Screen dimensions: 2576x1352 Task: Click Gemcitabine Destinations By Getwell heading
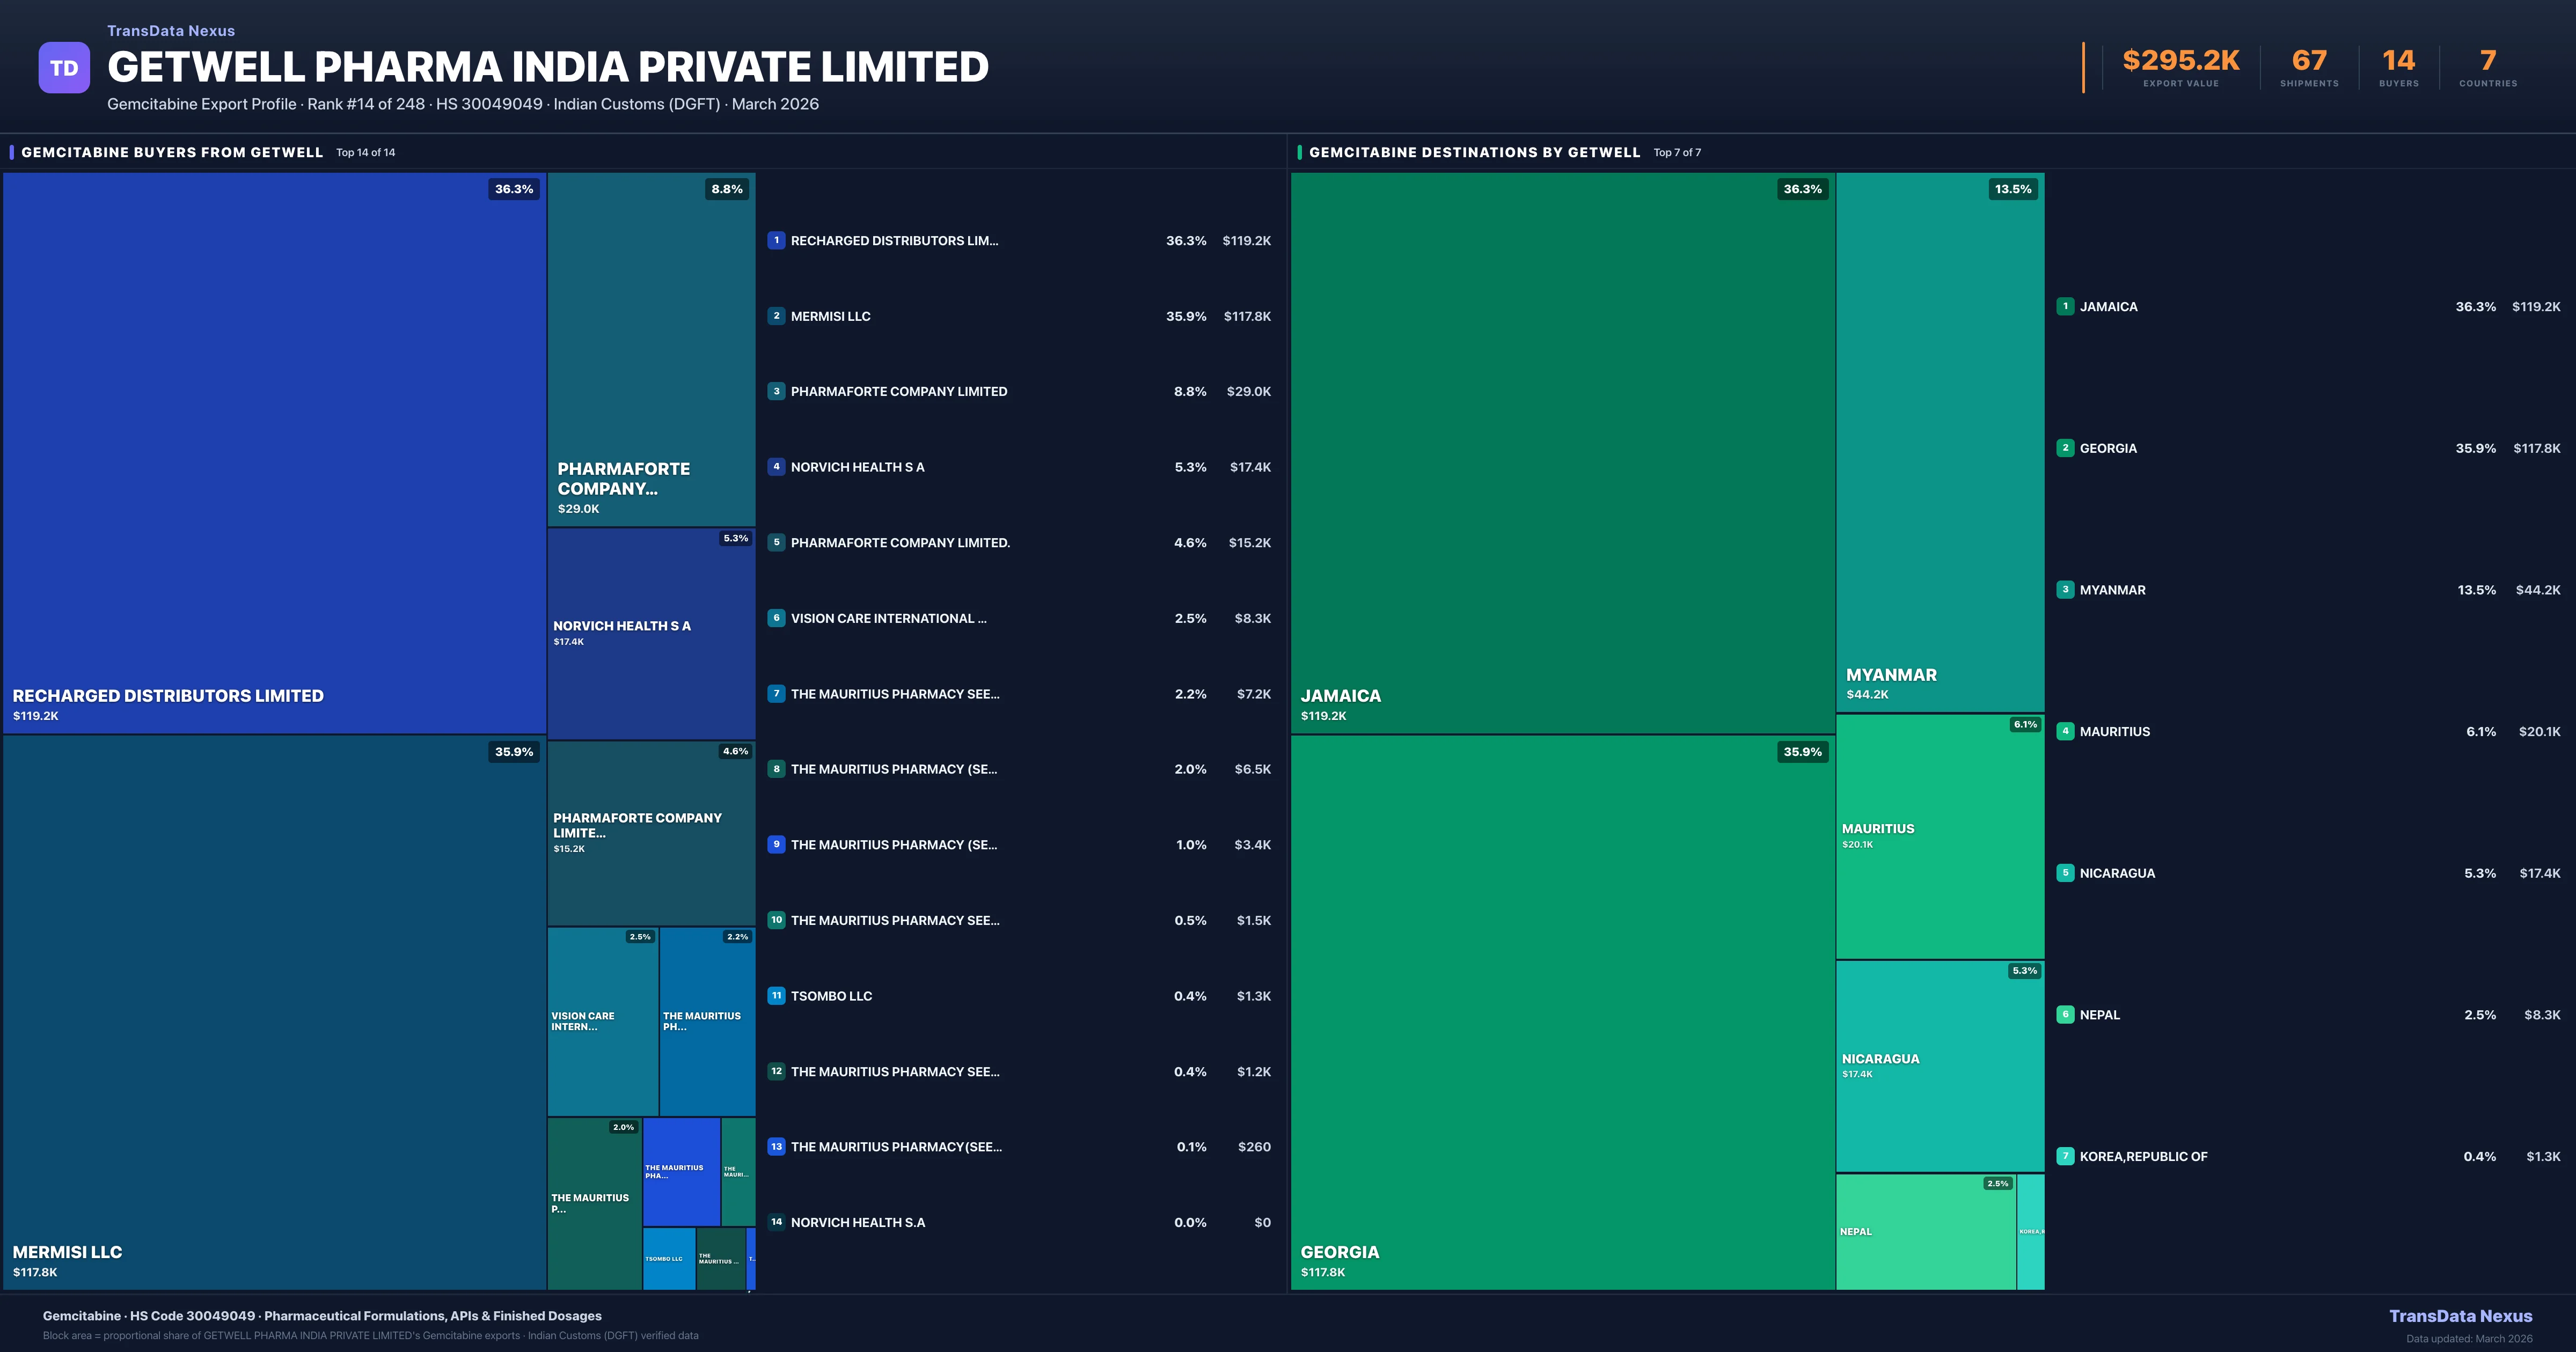click(x=1474, y=152)
